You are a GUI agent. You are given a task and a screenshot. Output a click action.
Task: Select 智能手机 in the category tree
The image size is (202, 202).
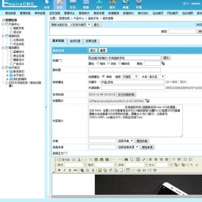click(x=18, y=28)
